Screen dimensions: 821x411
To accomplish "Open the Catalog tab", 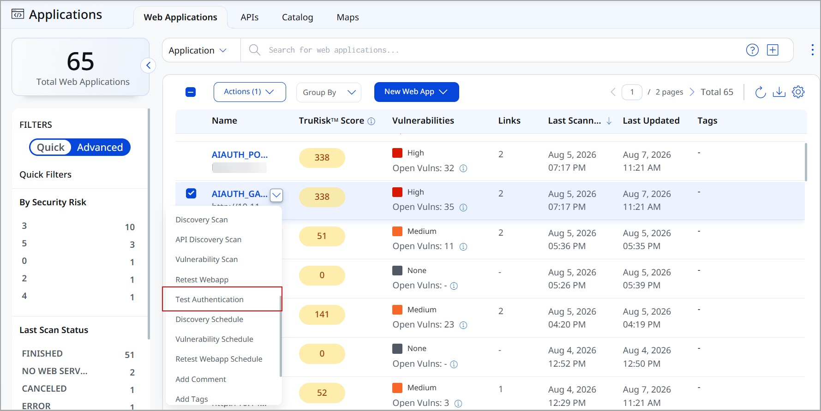I will [298, 18].
